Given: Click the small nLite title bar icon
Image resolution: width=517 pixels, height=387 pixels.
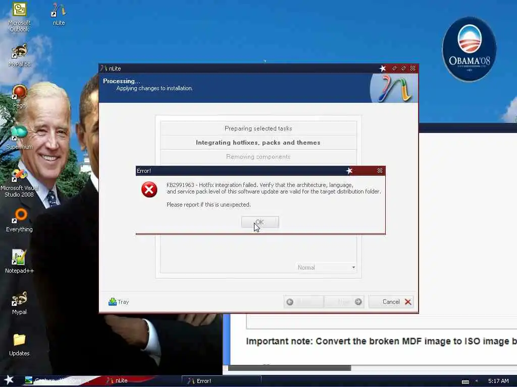Looking at the screenshot, I should coord(104,69).
